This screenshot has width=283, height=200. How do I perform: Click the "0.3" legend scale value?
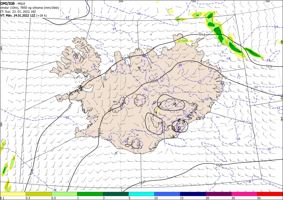28,198
